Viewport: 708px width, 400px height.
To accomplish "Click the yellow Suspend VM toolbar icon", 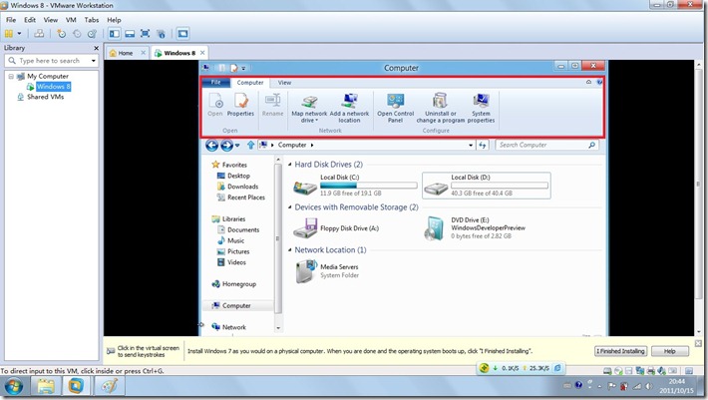I will coord(9,33).
